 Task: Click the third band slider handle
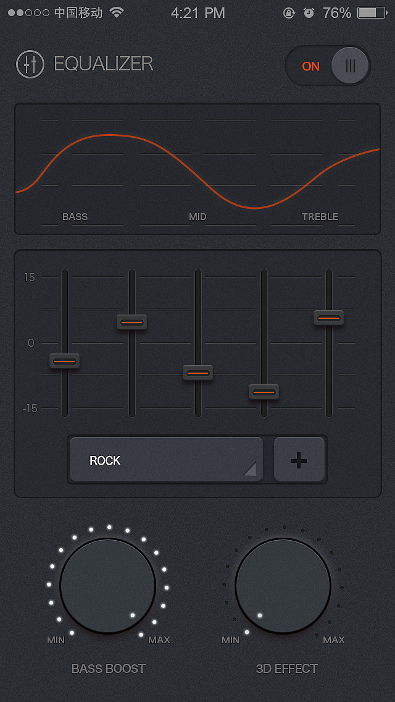tap(197, 373)
